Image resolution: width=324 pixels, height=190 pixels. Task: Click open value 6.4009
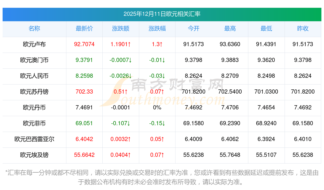click(x=194, y=139)
